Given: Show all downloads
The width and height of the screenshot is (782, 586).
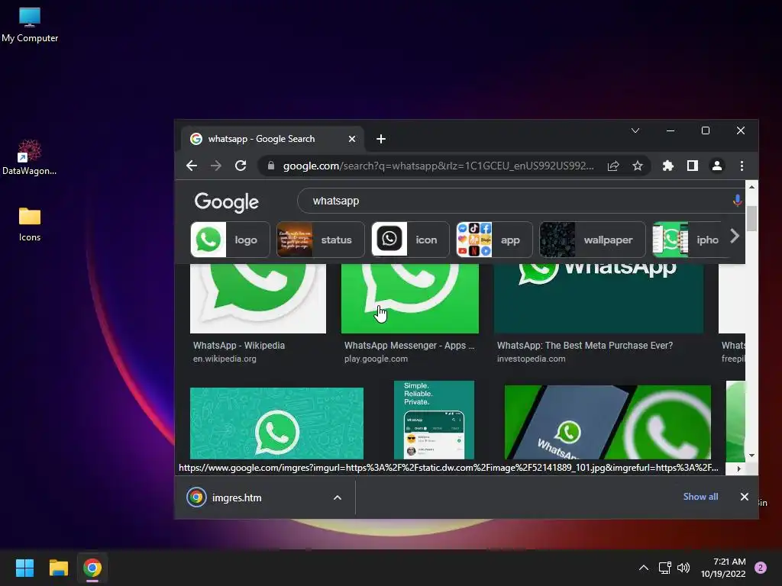Looking at the screenshot, I should point(700,496).
